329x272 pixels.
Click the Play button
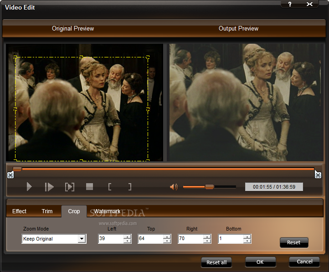(x=29, y=187)
